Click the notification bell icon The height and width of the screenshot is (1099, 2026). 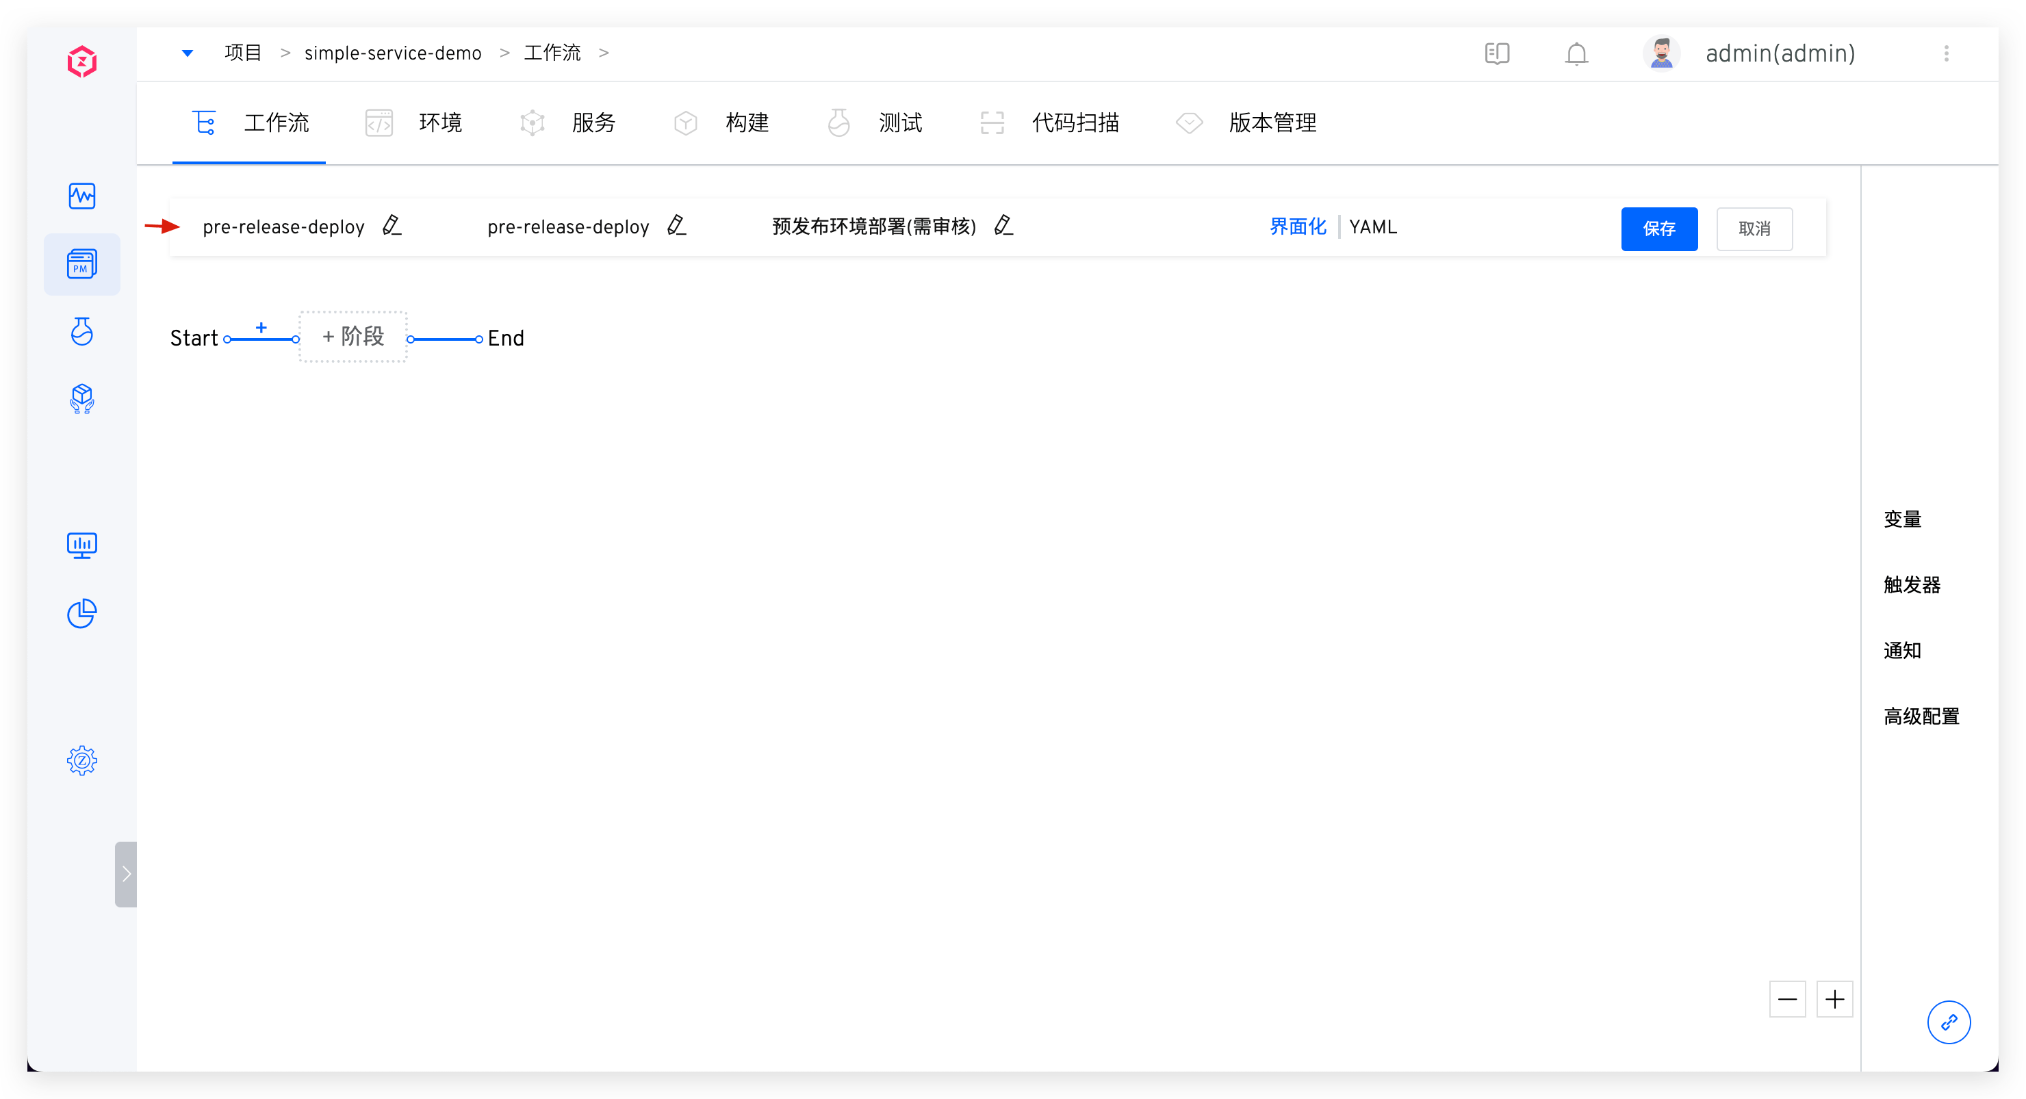1576,53
